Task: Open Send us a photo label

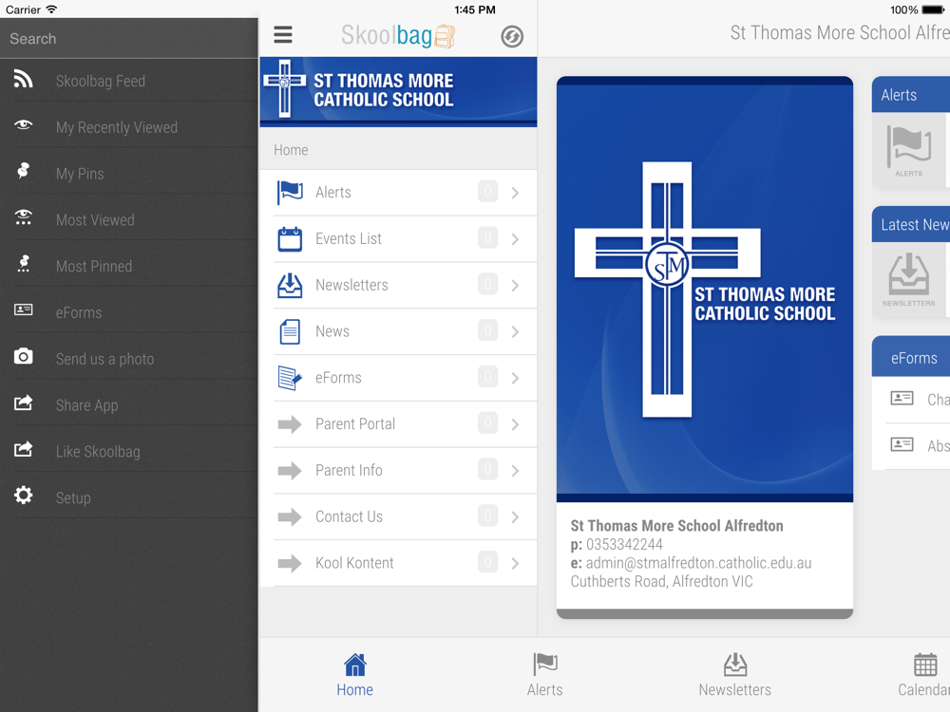Action: (x=104, y=359)
